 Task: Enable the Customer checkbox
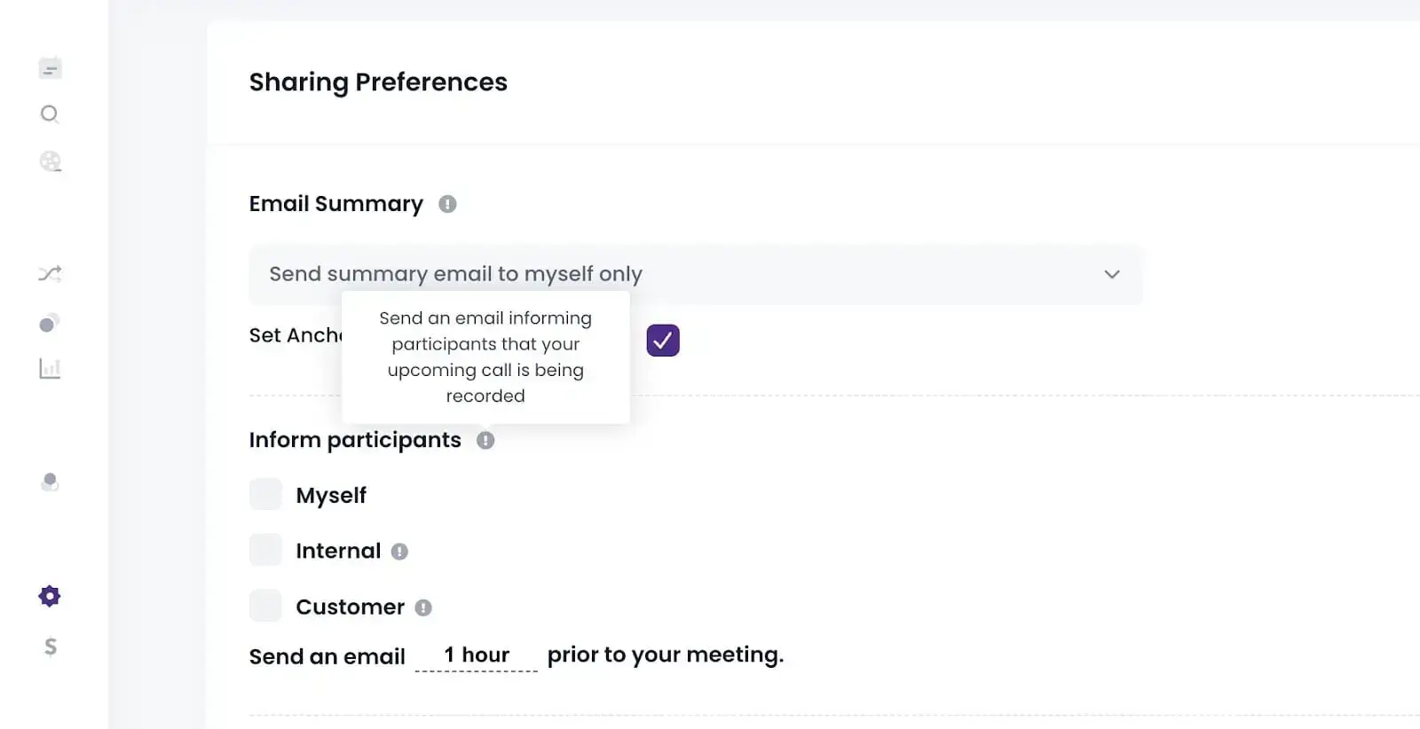(265, 606)
